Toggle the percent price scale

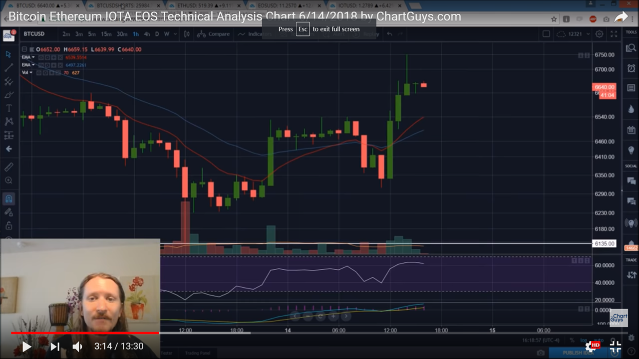572,340
